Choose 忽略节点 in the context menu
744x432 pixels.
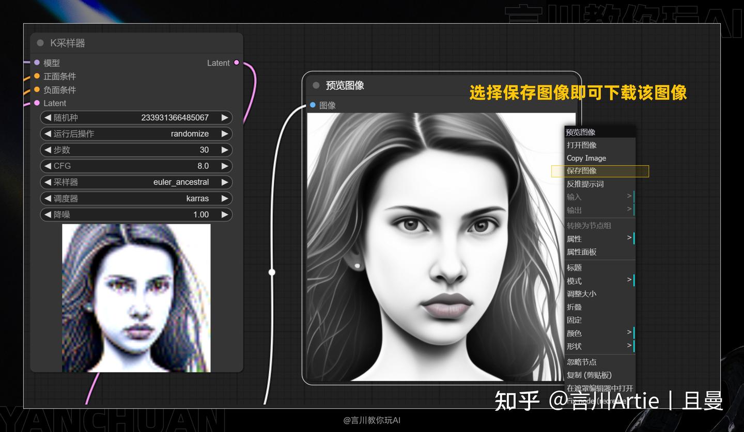(x=600, y=362)
